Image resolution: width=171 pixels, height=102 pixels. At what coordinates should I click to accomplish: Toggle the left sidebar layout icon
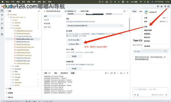tap(158, 6)
